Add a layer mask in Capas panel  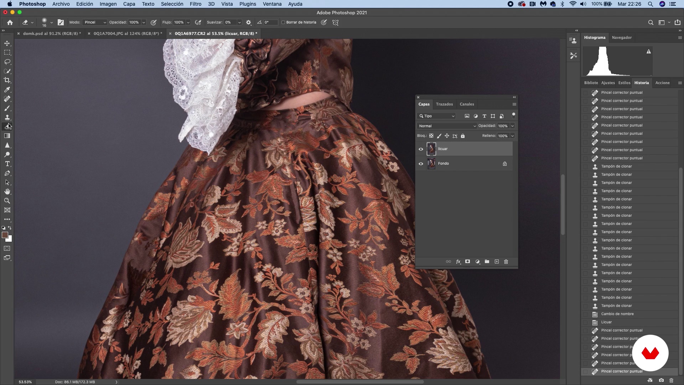467,262
